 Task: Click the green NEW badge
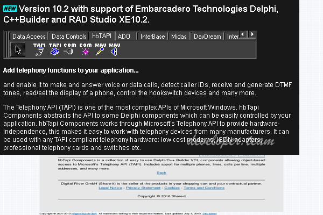click(10, 9)
